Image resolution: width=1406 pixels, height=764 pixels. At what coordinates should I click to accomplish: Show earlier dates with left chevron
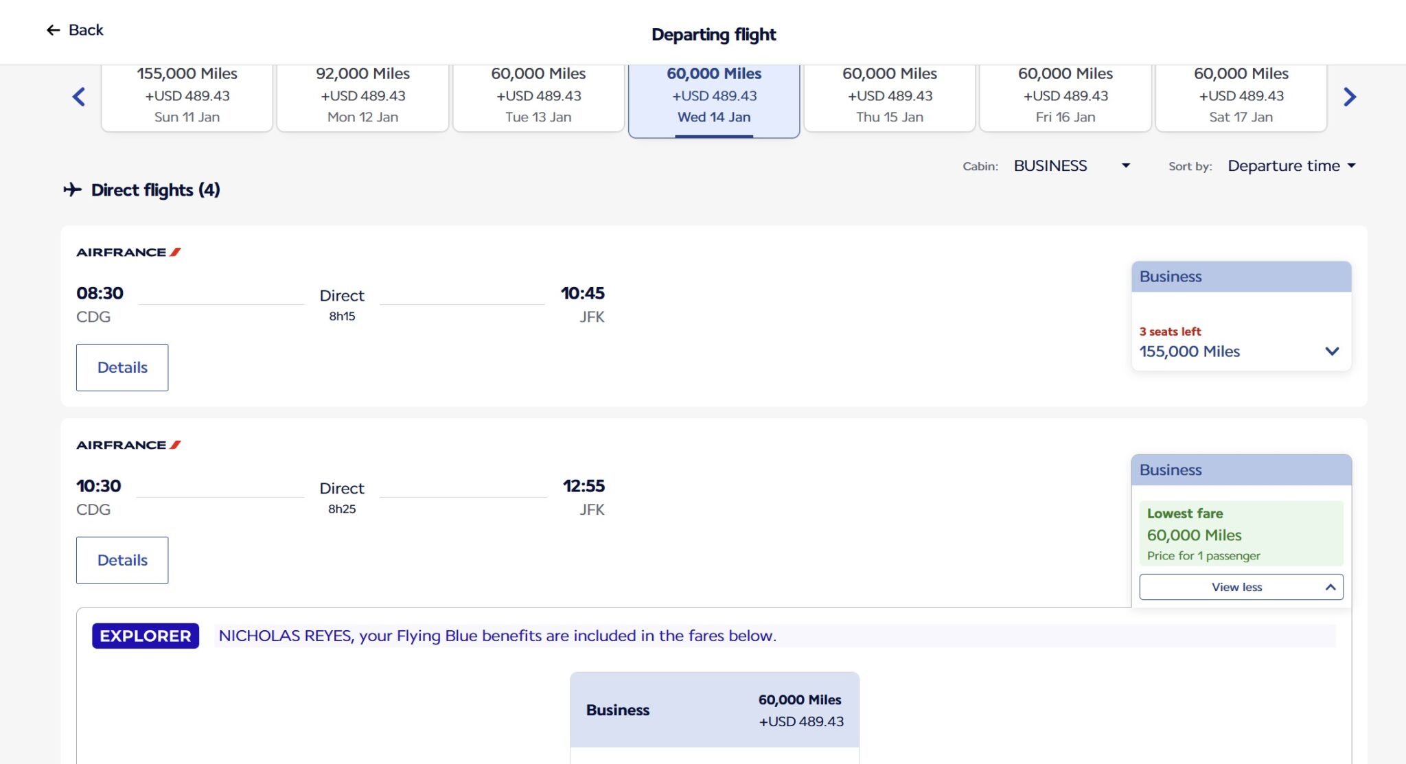79,97
